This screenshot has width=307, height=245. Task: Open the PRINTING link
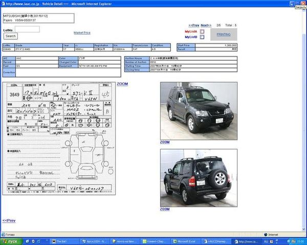click(224, 34)
